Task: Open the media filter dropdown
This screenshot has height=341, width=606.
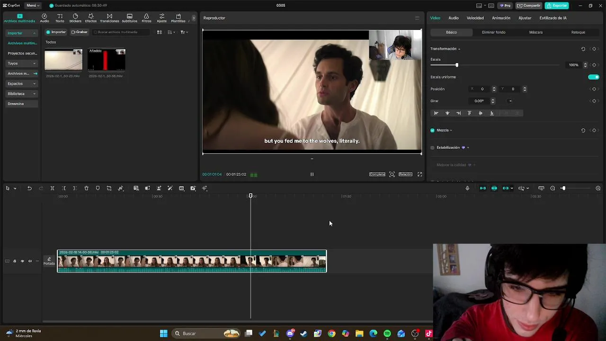Action: point(184,32)
